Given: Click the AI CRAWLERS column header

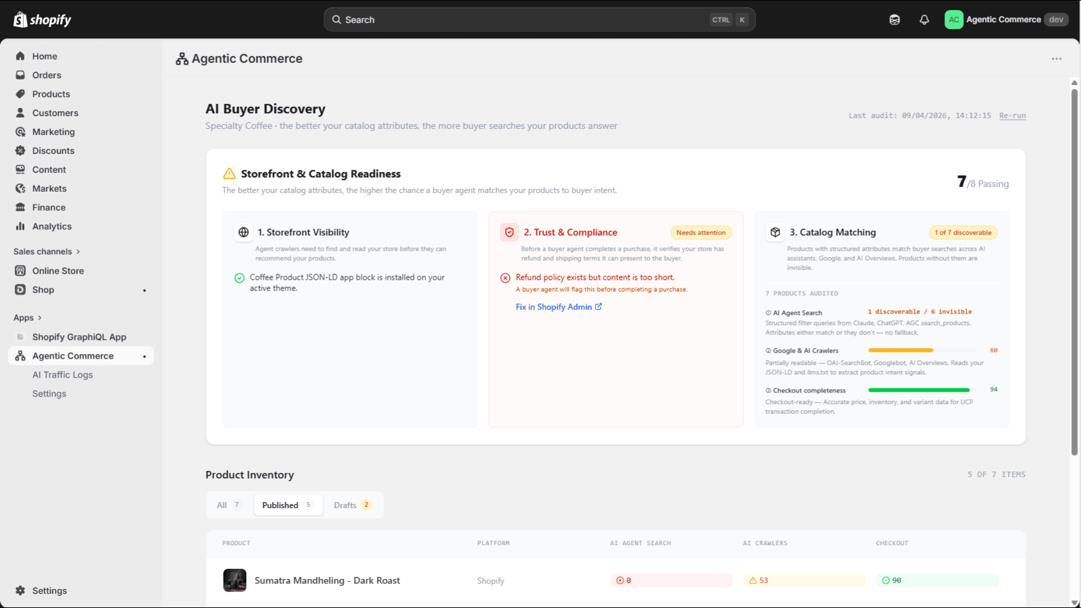Looking at the screenshot, I should click(x=765, y=543).
